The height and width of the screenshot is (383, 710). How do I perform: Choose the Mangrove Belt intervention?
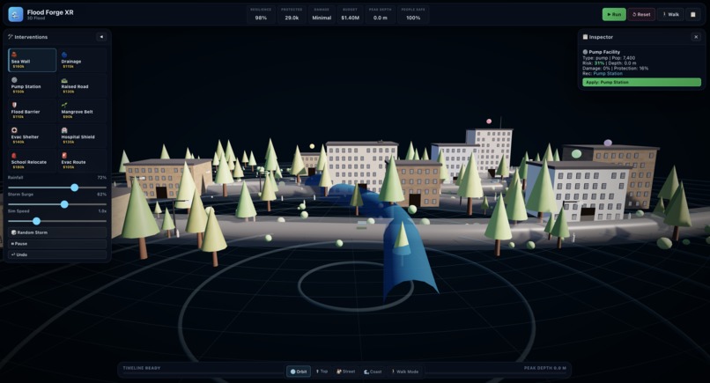click(x=83, y=110)
